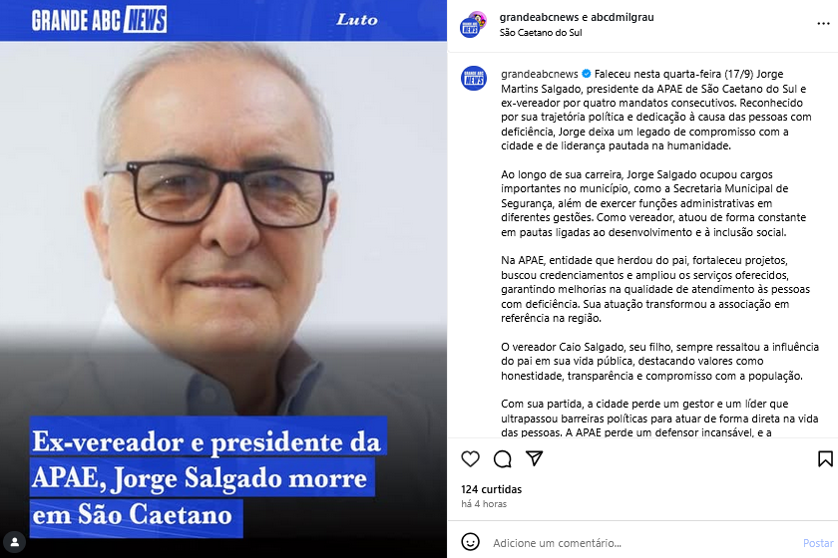Image resolution: width=838 pixels, height=558 pixels.
Task: Show tagged people icon on photo
Action: point(14,542)
